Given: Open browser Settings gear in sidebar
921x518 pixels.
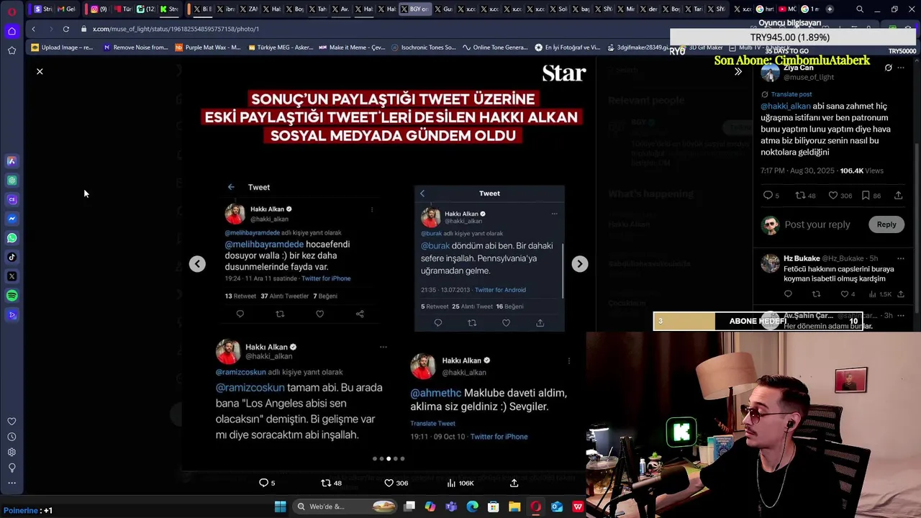Looking at the screenshot, I should [x=12, y=452].
